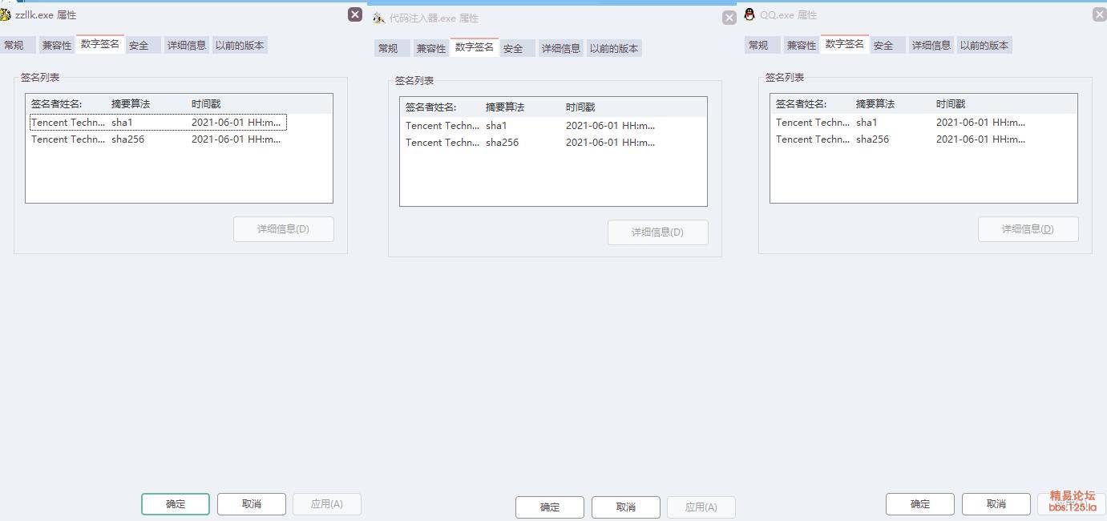
Task: Click 详细信息(D) button in 代码注入器.exe window
Action: pyautogui.click(x=658, y=232)
